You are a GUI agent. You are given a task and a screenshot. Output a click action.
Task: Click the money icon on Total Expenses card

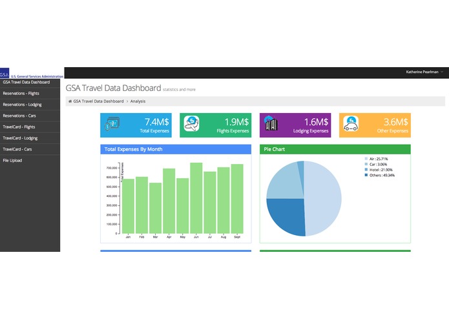point(112,124)
